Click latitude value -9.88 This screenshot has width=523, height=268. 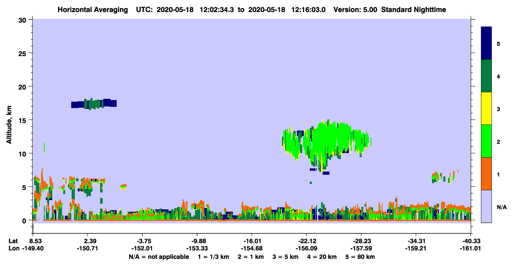click(198, 241)
